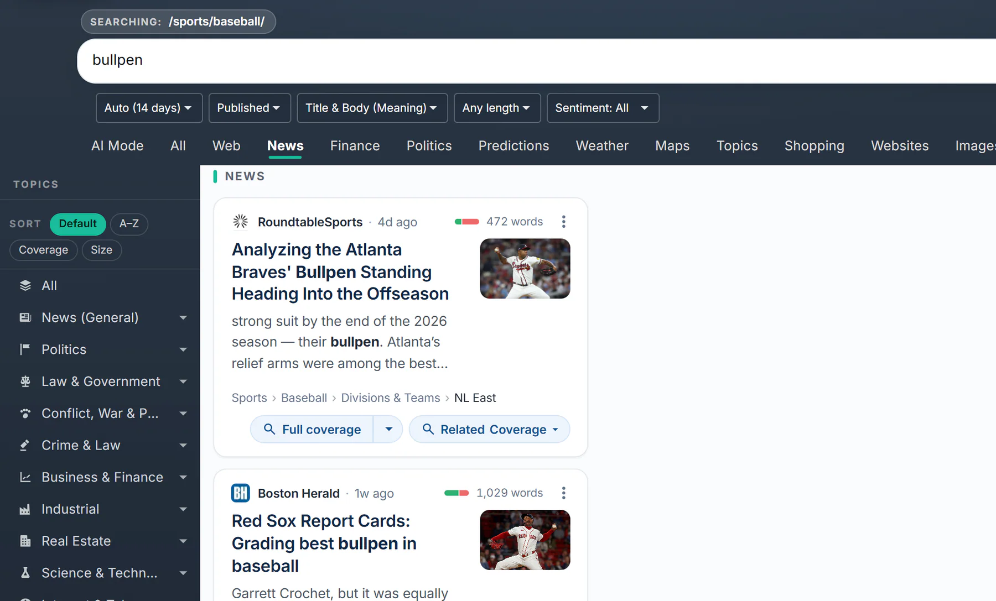Click the Law & Government scales icon
Viewport: 996px width, 601px height.
pyautogui.click(x=25, y=381)
